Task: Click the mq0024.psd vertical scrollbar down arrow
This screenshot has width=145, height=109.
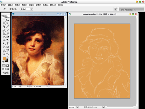Action: (x=137, y=105)
